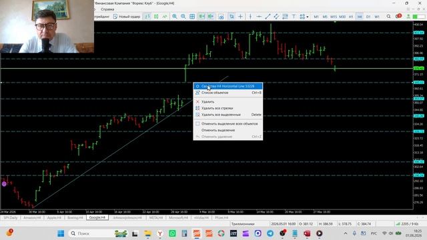The height and width of the screenshot is (240, 427).
Task: Choose 'Отменить выделение' in the context menu
Action: pos(228,131)
